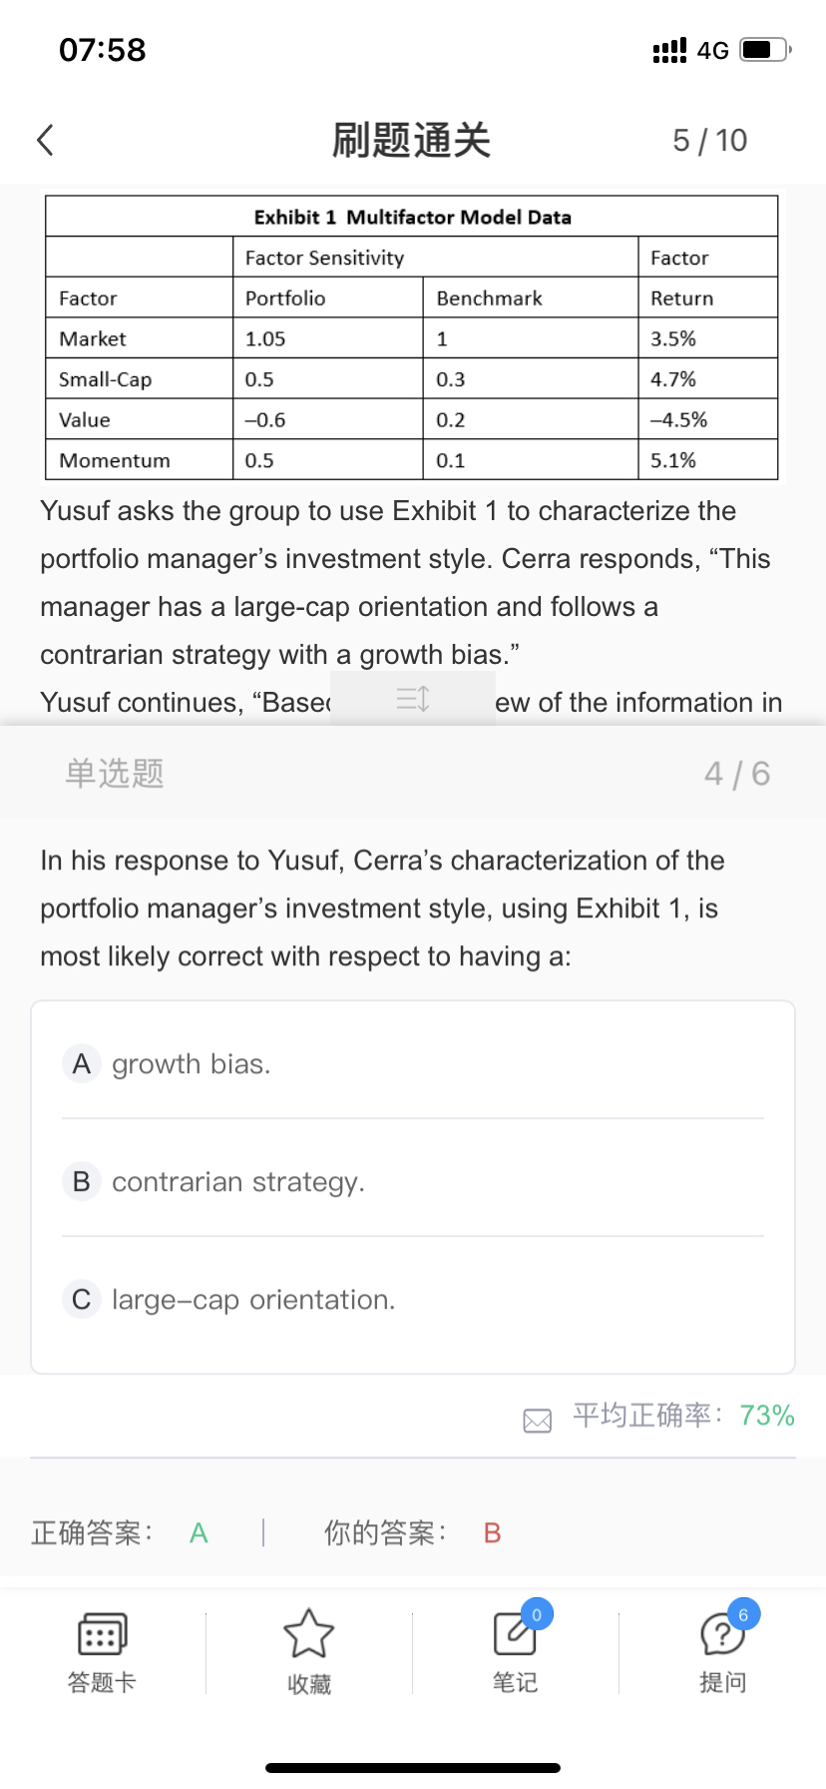The height and width of the screenshot is (1789, 826).
Task: Tap the back arrow icon
Action: (x=45, y=140)
